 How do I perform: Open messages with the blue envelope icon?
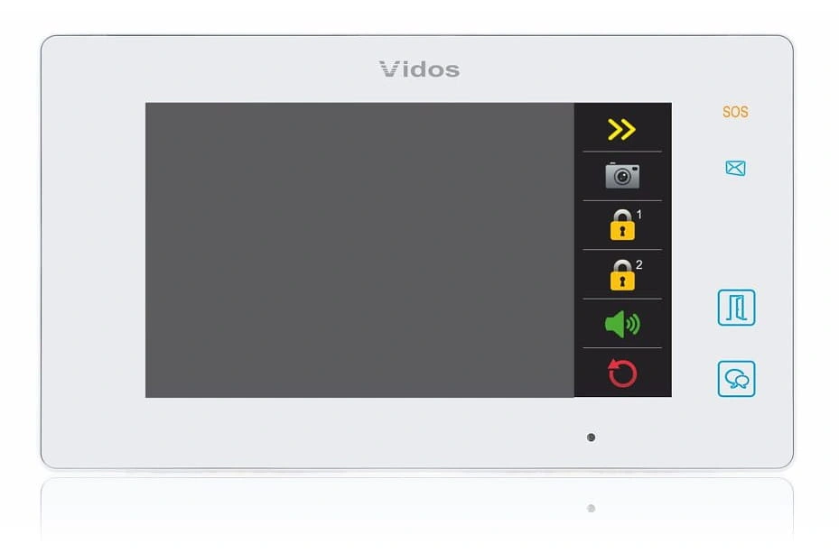736,168
